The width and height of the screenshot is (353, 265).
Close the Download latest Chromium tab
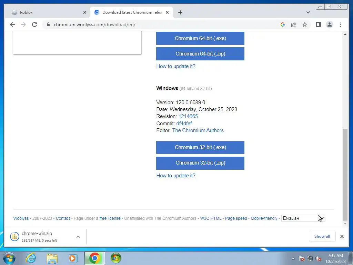point(167,12)
